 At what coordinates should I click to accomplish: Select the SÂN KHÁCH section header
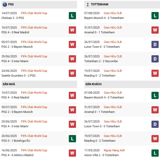[93, 84]
